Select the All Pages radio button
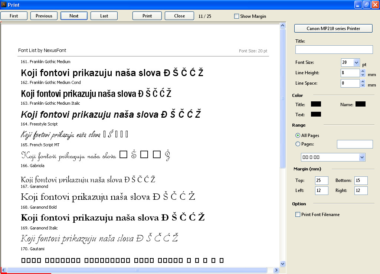The image size is (380, 274). coord(298,136)
